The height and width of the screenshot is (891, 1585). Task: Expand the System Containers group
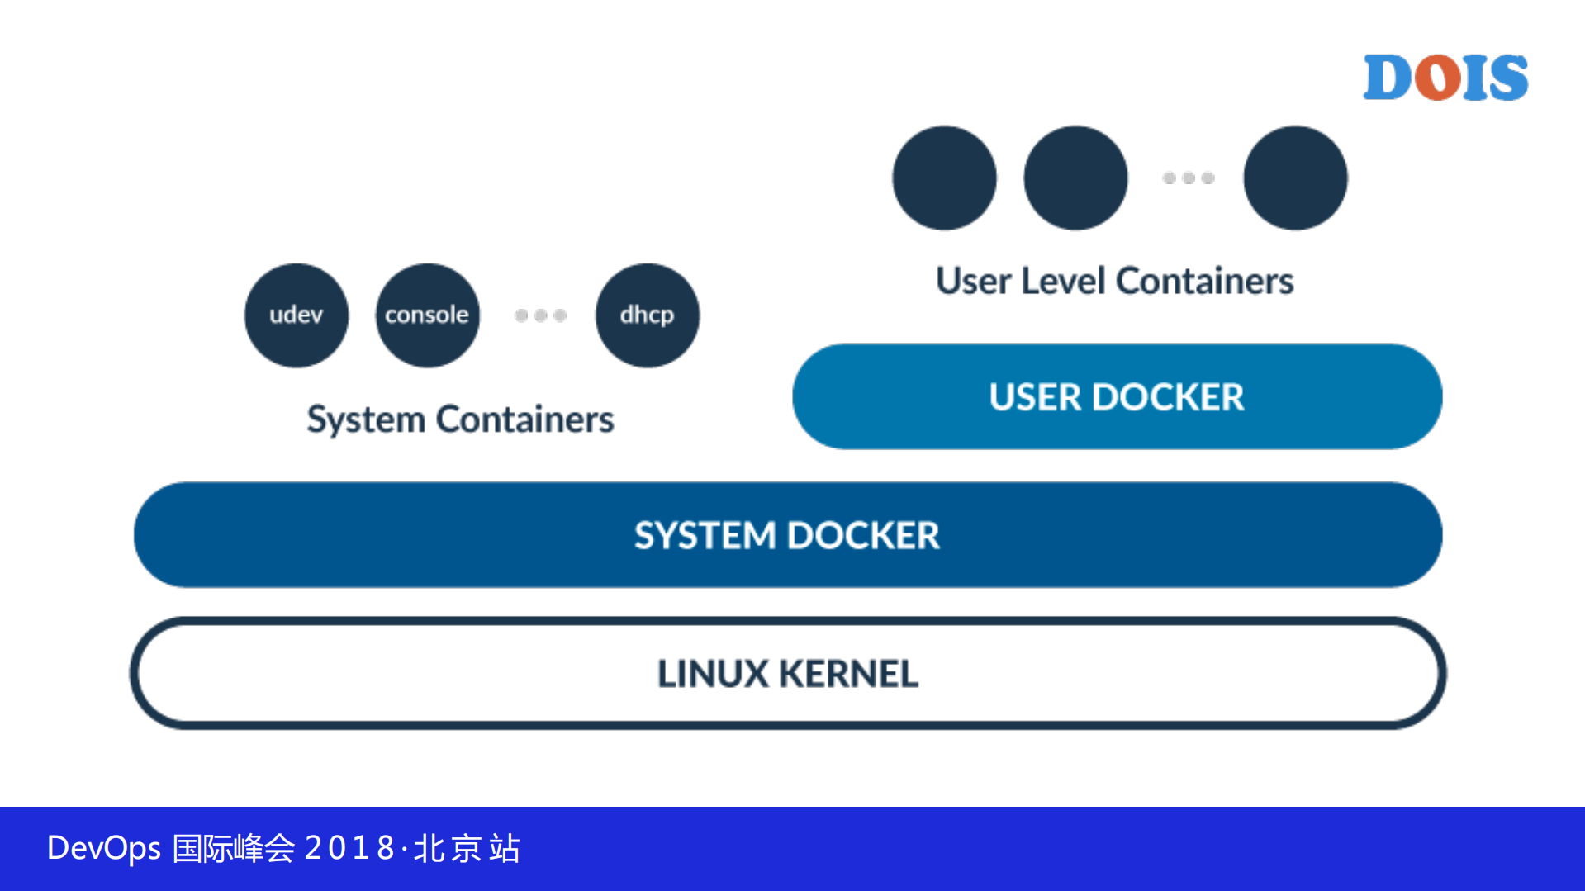(460, 419)
